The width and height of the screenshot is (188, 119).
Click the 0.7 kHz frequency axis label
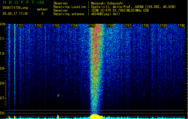[2, 98]
